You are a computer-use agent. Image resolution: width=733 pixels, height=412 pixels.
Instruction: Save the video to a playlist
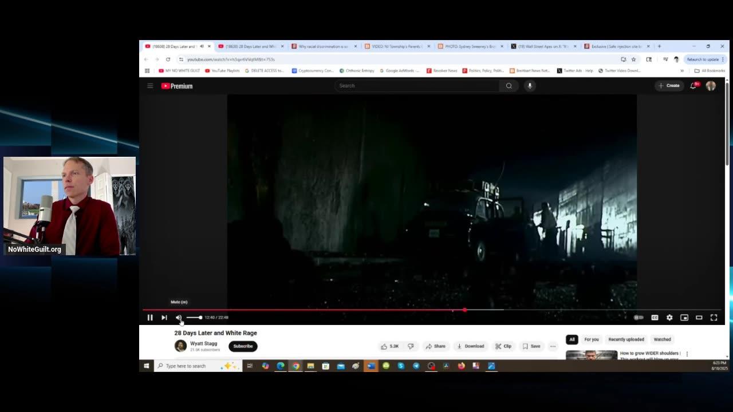click(x=531, y=346)
